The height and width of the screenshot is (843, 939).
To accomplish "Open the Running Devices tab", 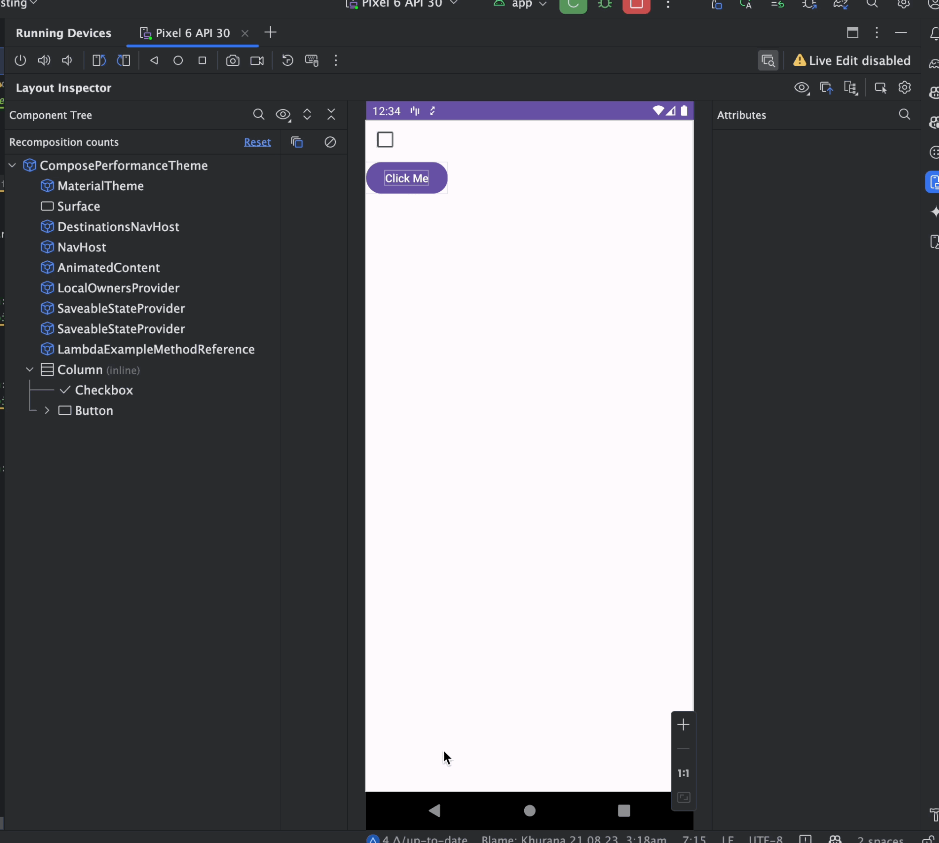I will click(x=63, y=33).
